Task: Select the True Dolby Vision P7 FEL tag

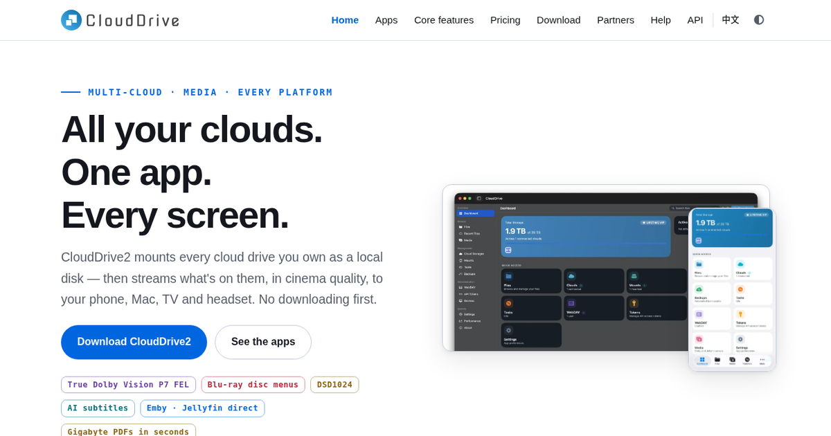Action: [128, 385]
